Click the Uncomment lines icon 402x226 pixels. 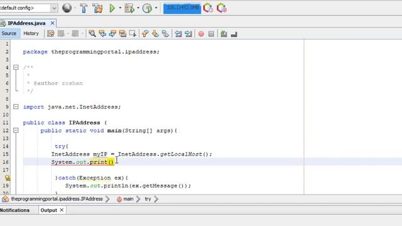point(234,33)
